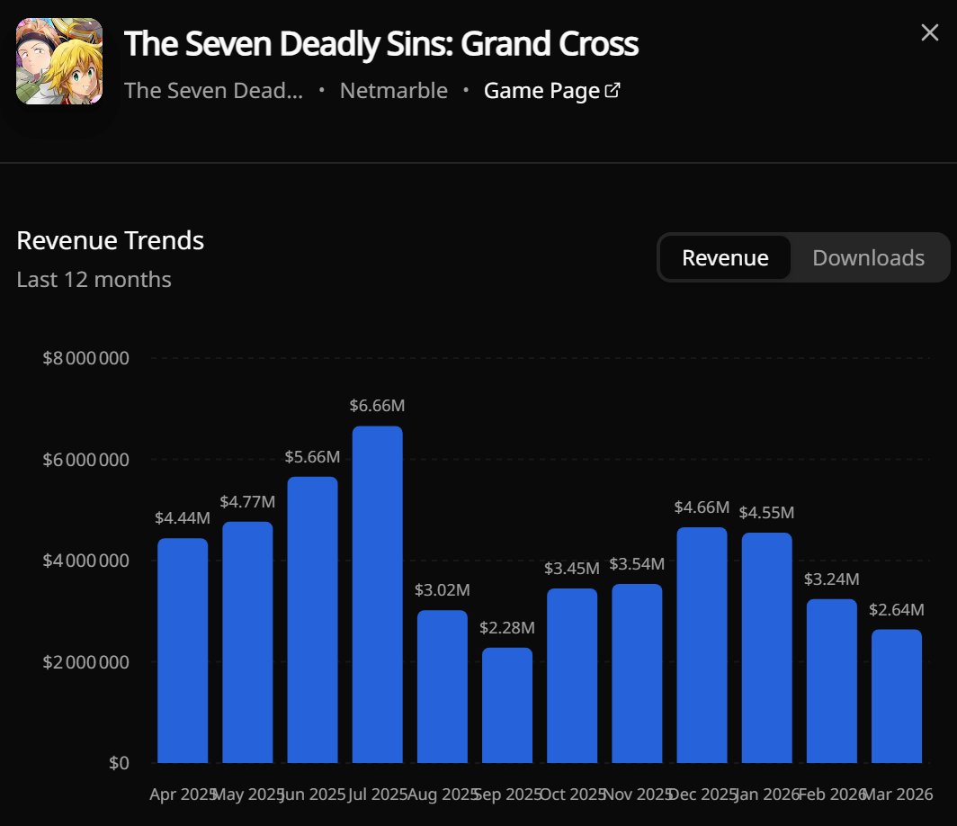Click the $3.24M value label

coord(832,579)
